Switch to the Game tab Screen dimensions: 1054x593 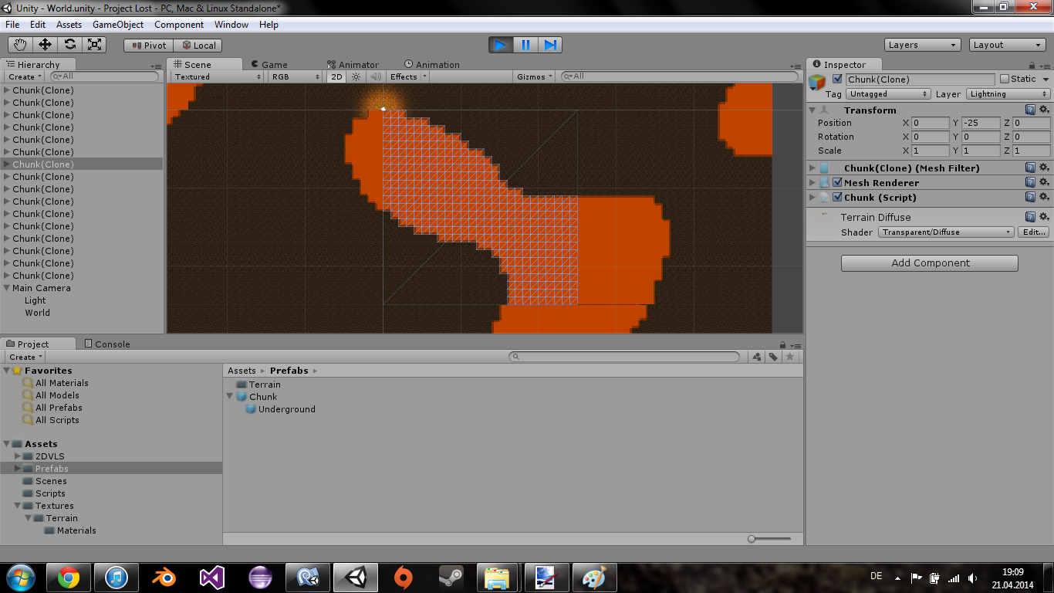pyautogui.click(x=269, y=65)
